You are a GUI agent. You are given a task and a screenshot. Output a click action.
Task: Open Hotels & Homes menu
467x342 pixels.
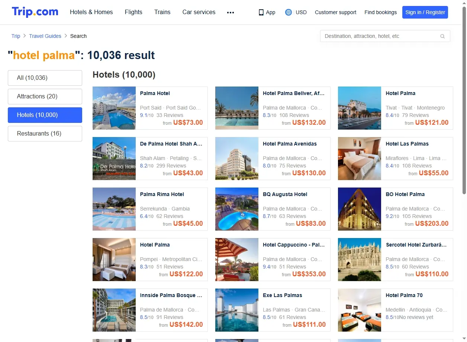pos(91,12)
